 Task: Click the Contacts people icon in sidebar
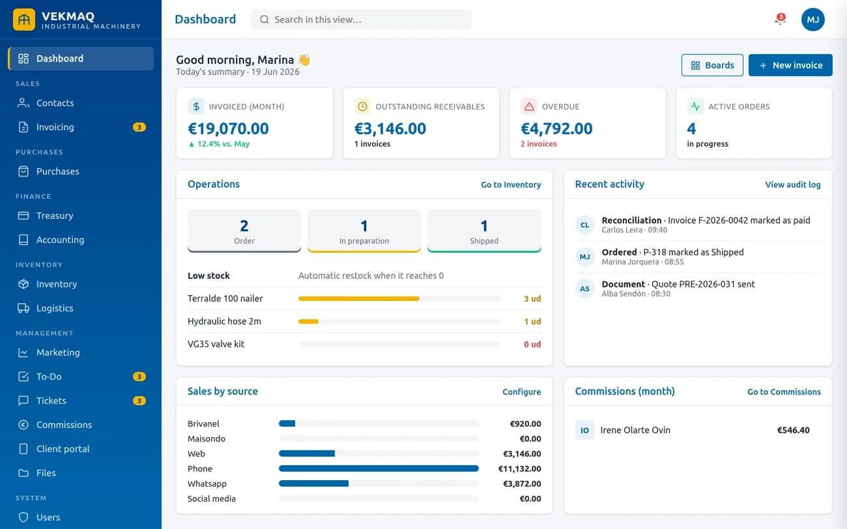(x=23, y=103)
